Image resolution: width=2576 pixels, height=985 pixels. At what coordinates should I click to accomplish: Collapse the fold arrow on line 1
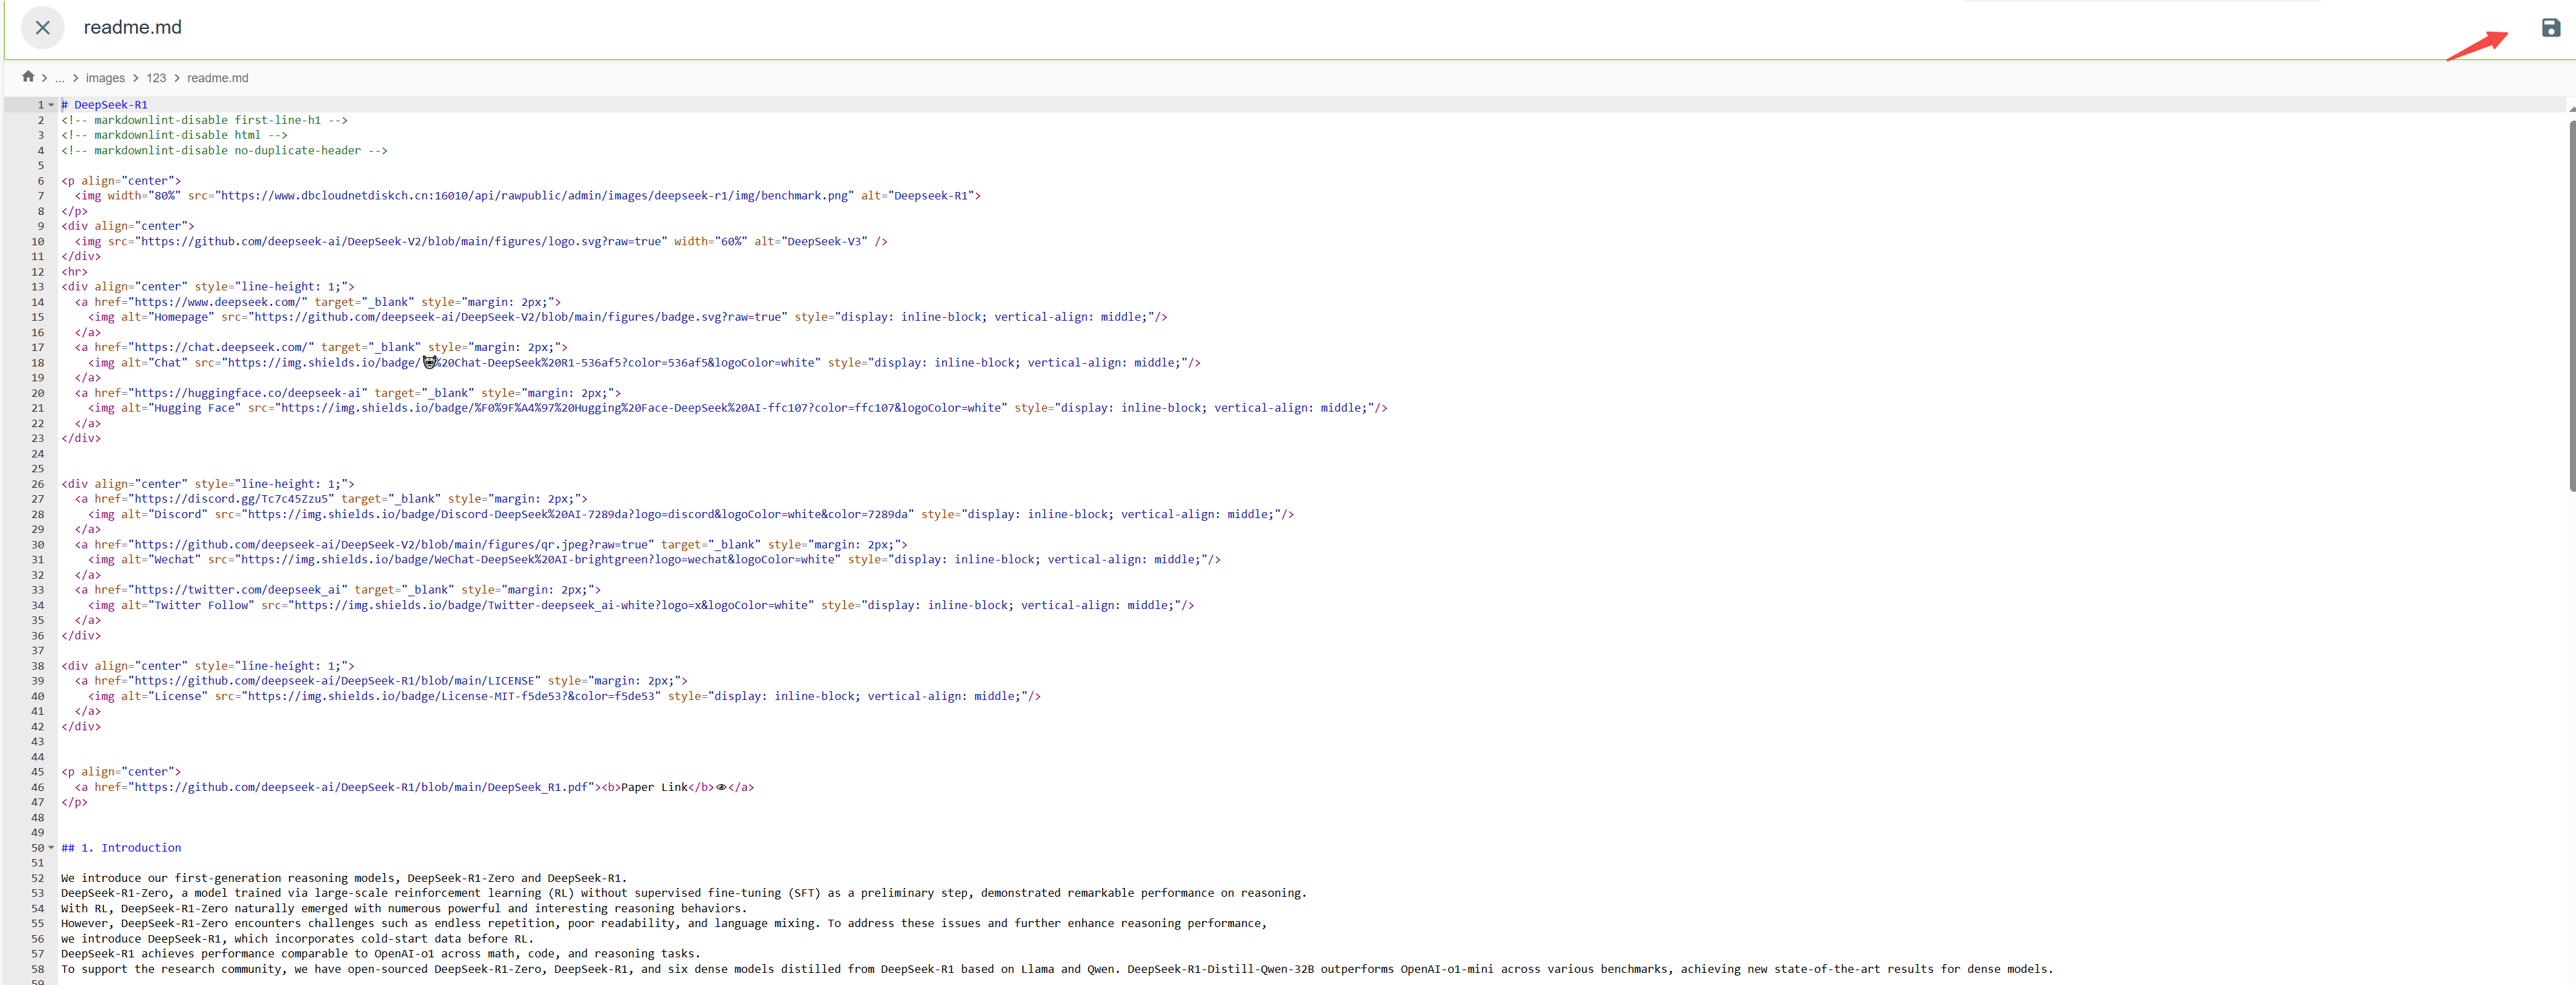coord(51,105)
